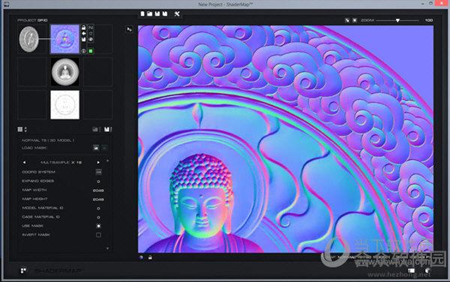Viewport: 450px width, 282px height.
Task: Click the bottom-right 3D material icon
Action: [x=427, y=270]
